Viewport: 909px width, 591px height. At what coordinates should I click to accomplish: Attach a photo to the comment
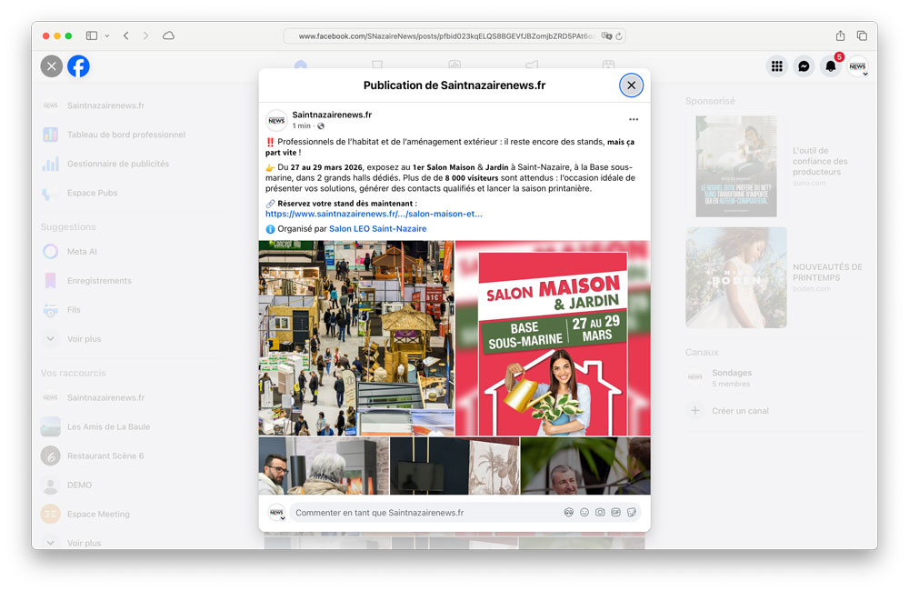[600, 513]
